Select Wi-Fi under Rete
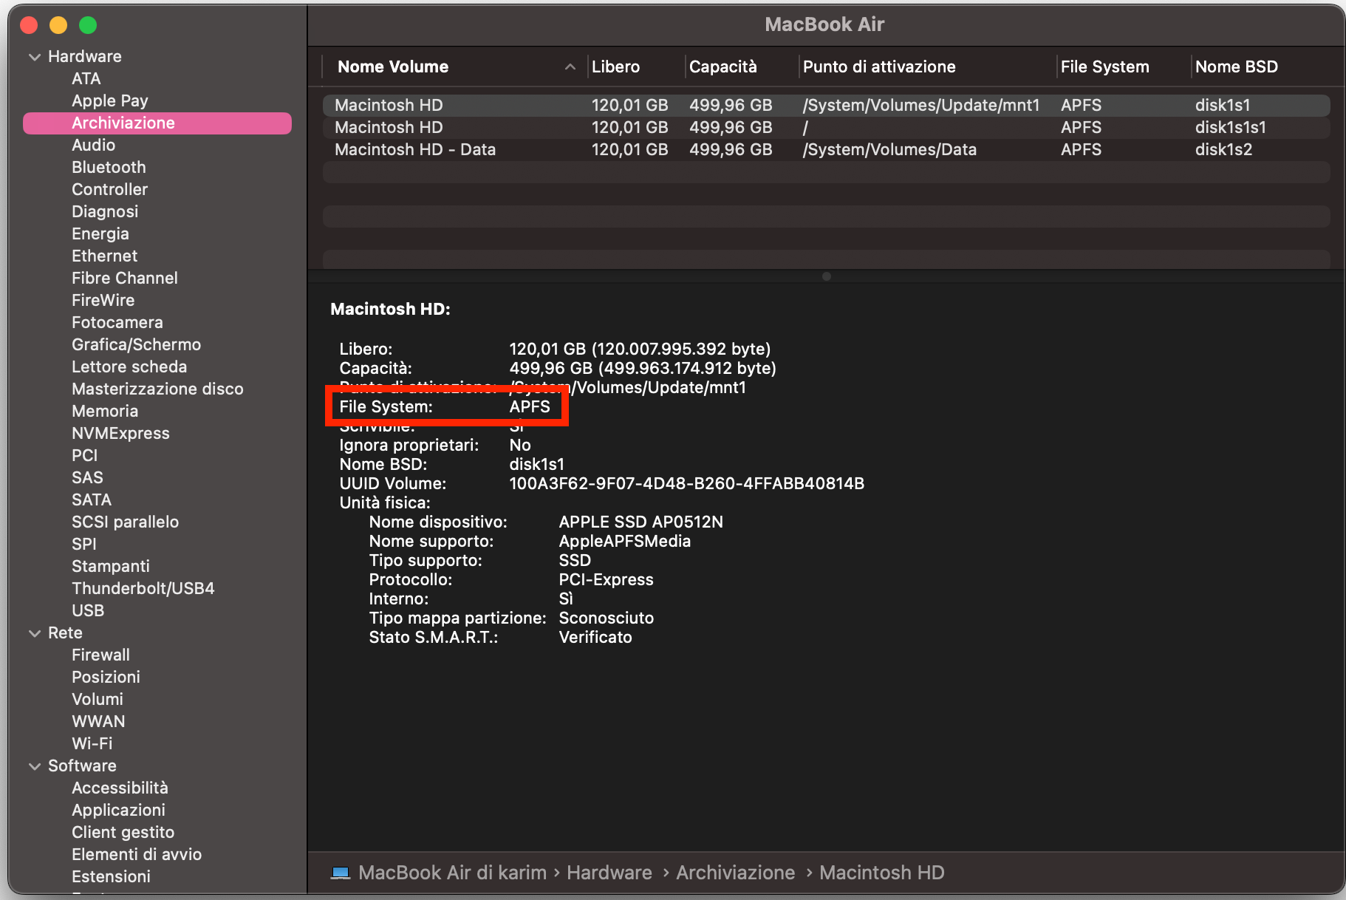This screenshot has width=1346, height=900. point(92,743)
